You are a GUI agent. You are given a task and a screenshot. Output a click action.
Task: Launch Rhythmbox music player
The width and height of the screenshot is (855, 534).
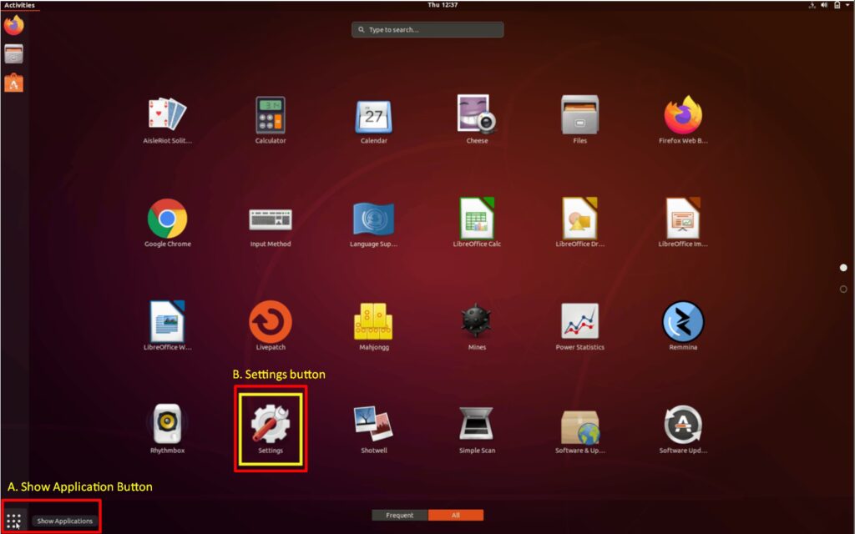tap(167, 426)
